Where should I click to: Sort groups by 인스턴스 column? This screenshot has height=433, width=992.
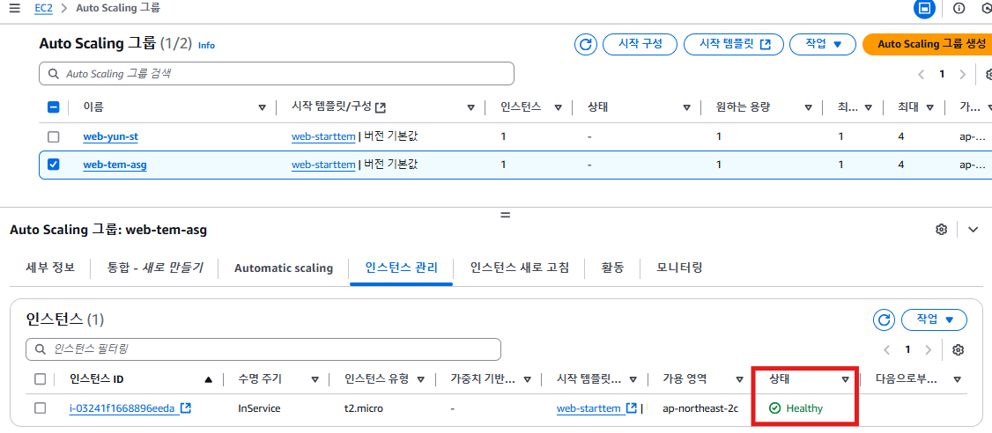coord(558,107)
